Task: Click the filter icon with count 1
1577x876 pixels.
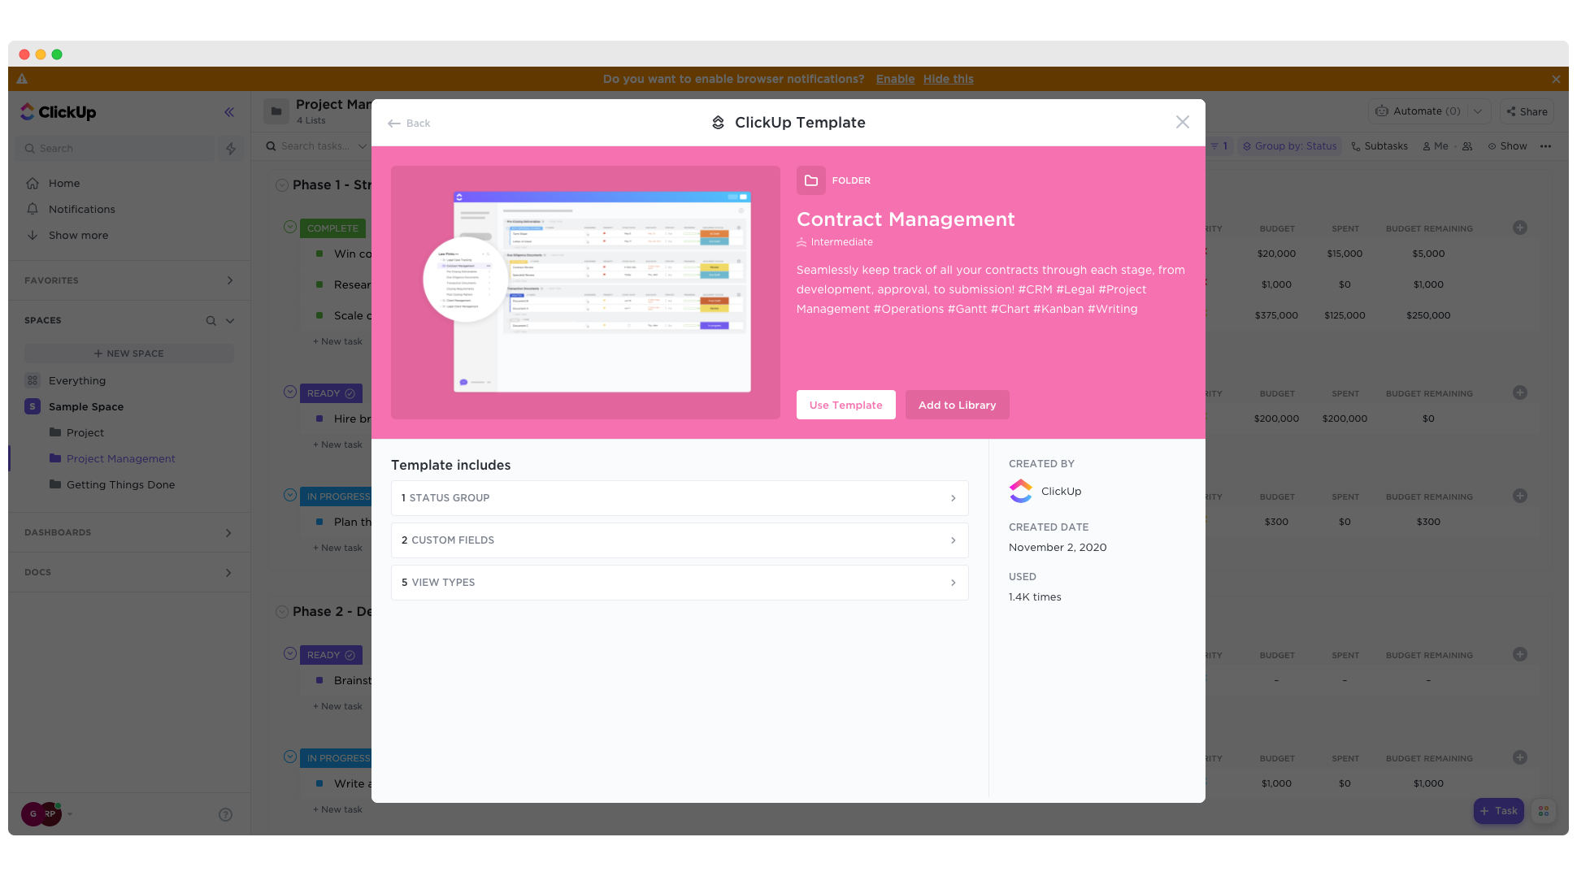Action: (1219, 146)
